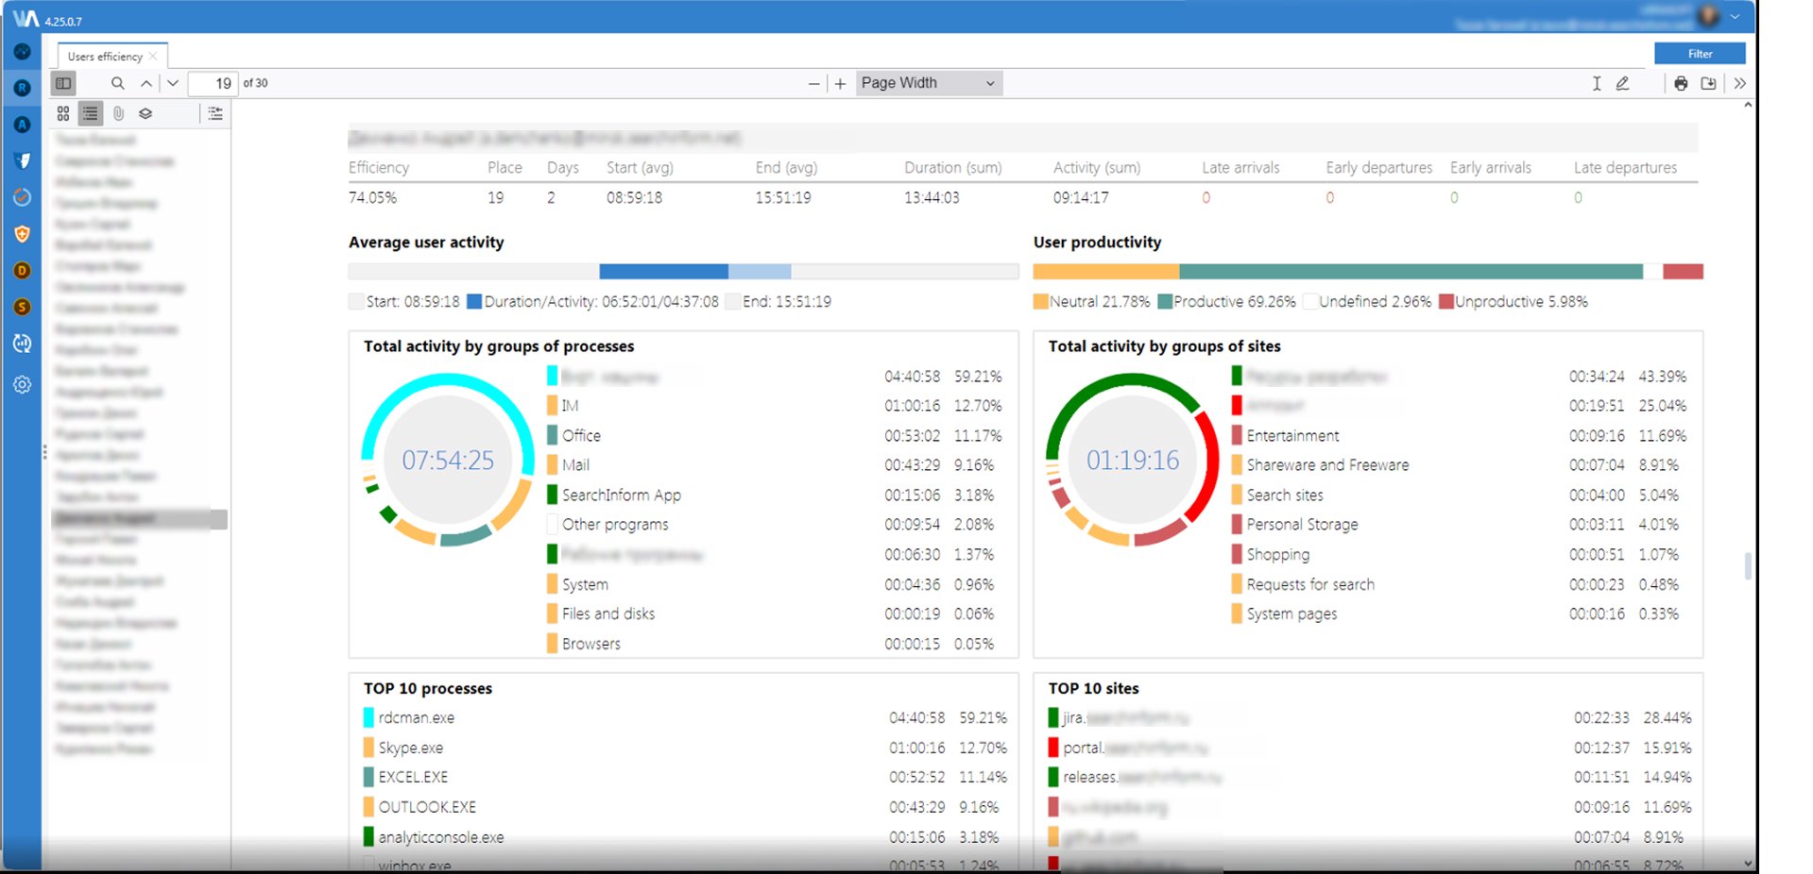Select the annotation pencil icon
1813x874 pixels.
point(1622,83)
